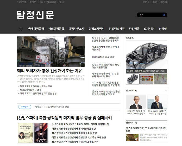Click 시작페이지로 link

[22, 2]
